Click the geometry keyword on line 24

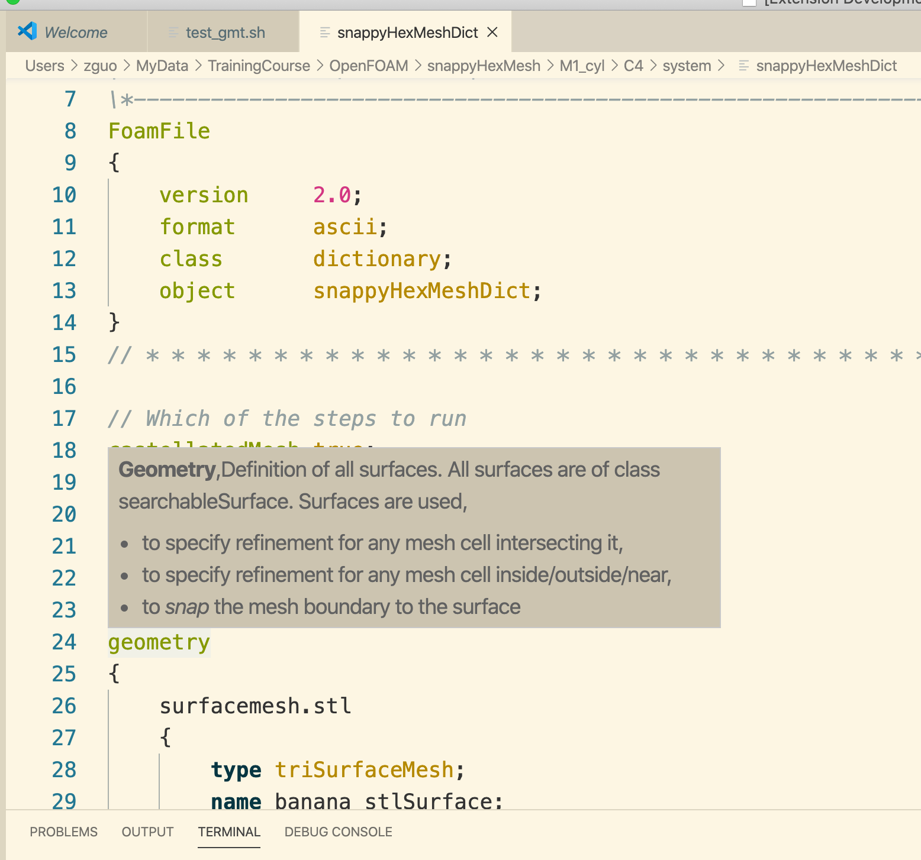pyautogui.click(x=159, y=642)
